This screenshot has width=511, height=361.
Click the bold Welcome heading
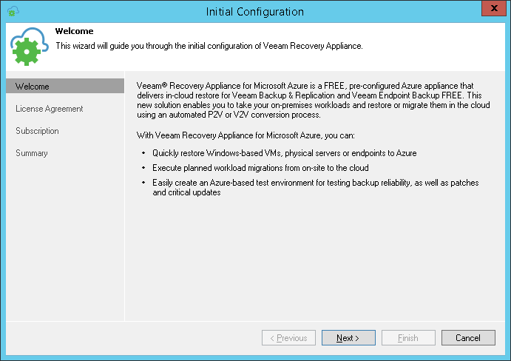(x=74, y=32)
